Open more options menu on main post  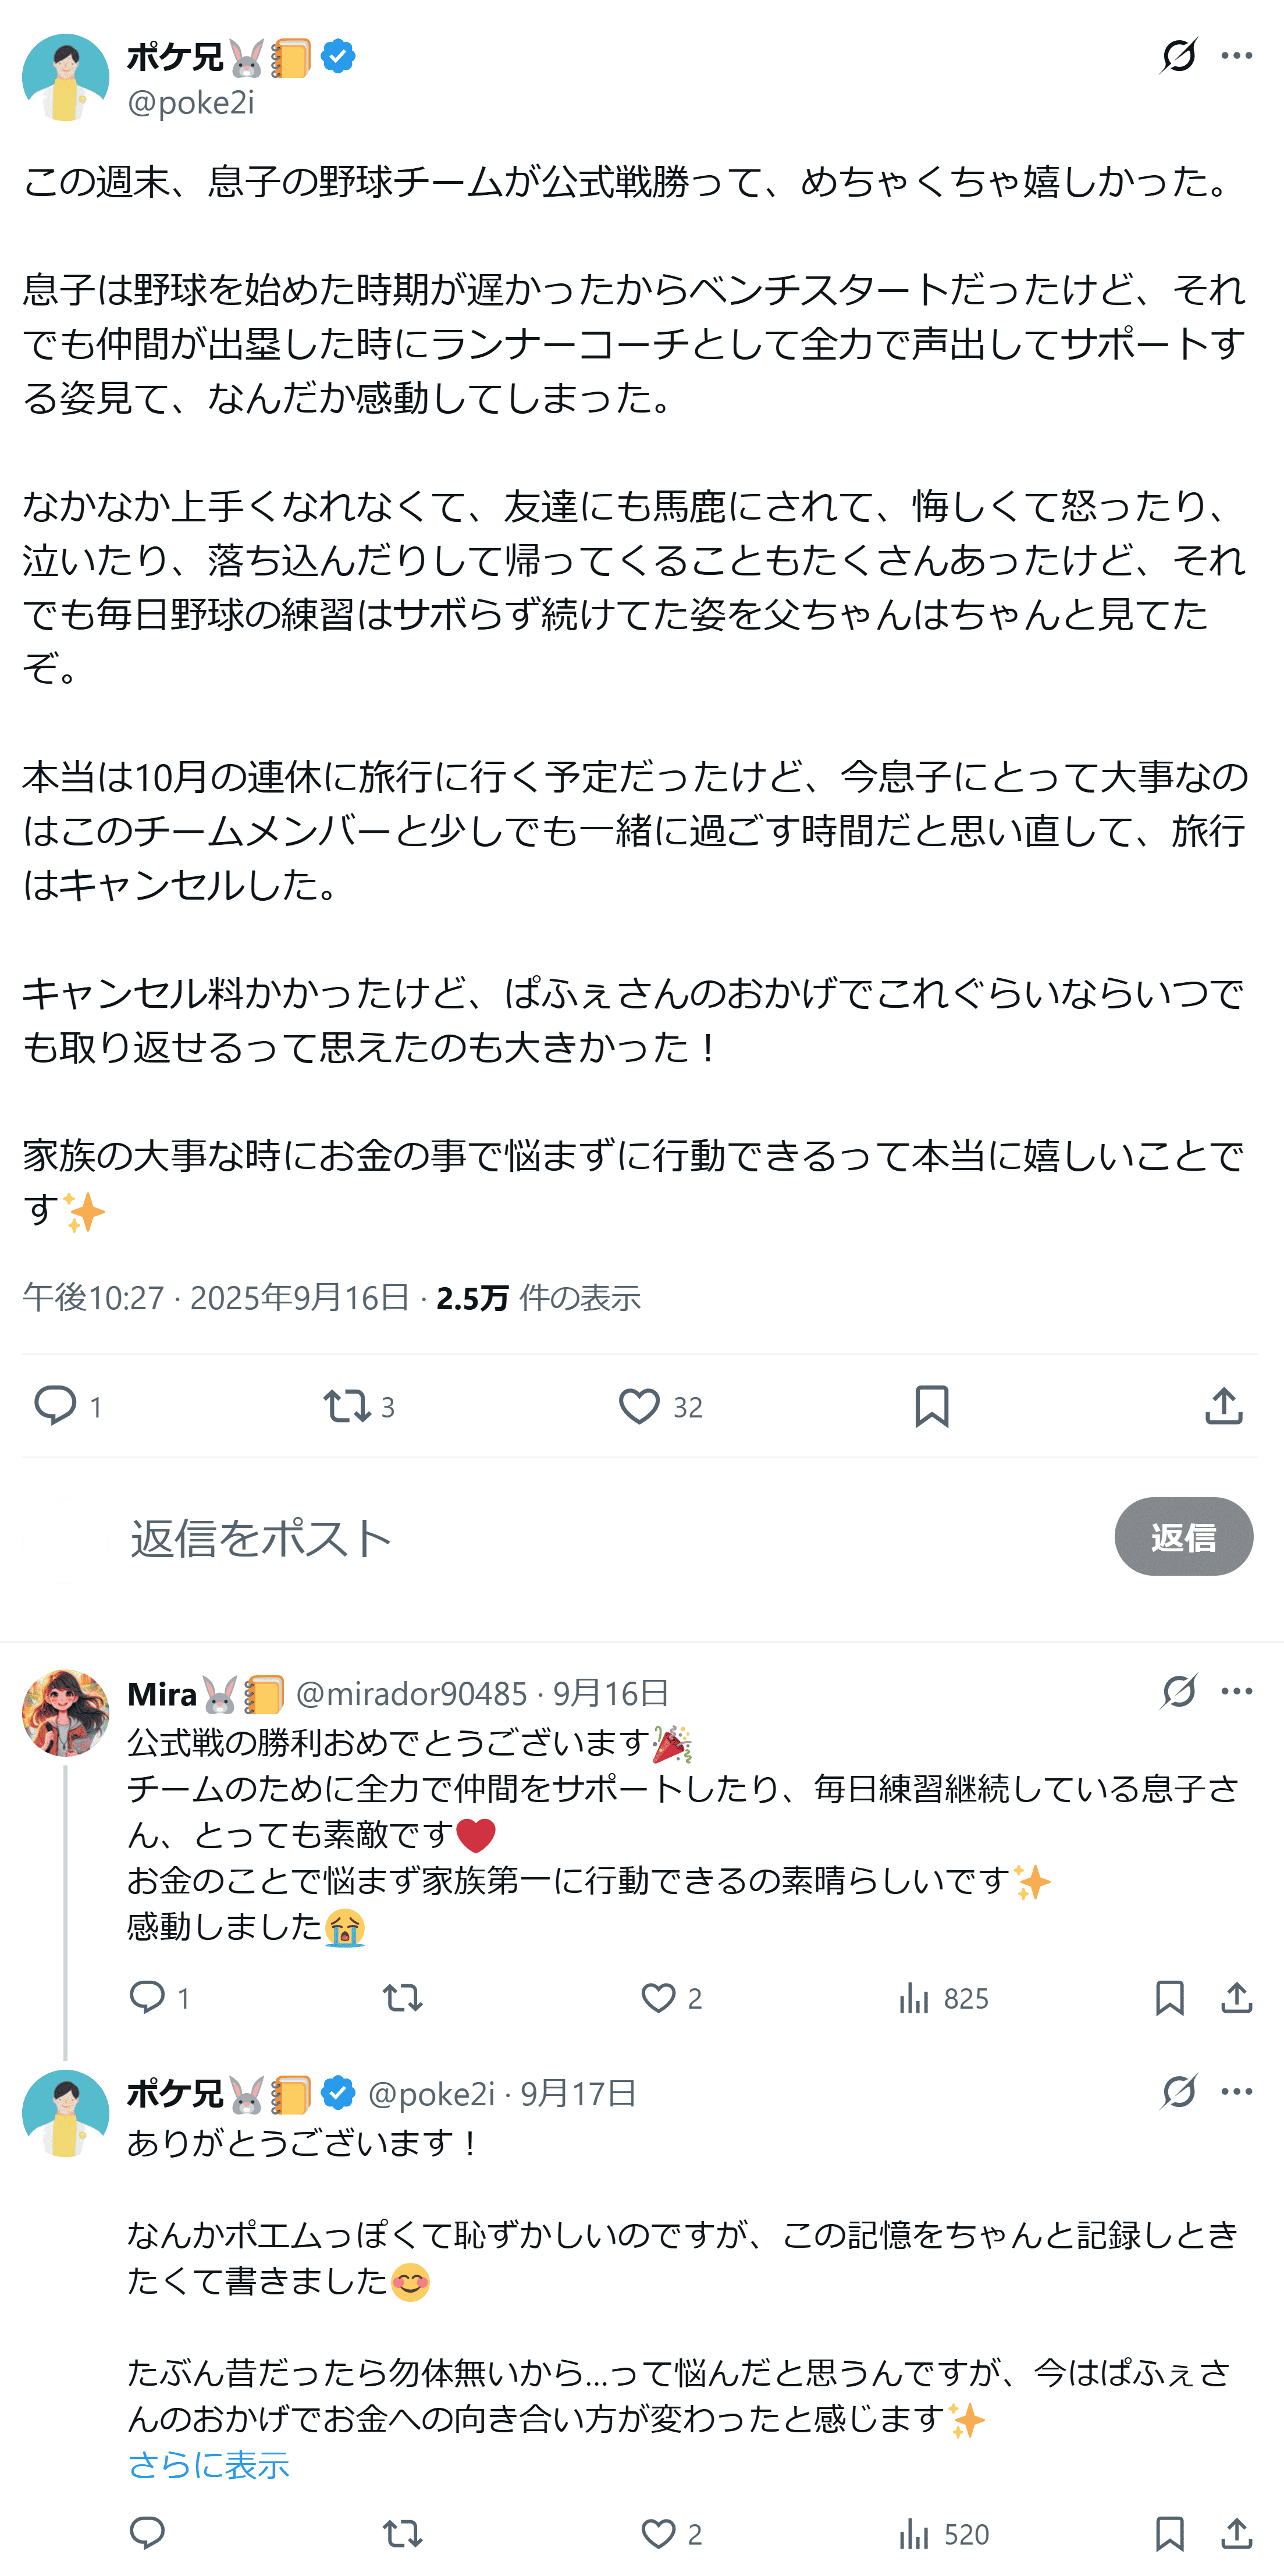pyautogui.click(x=1237, y=56)
